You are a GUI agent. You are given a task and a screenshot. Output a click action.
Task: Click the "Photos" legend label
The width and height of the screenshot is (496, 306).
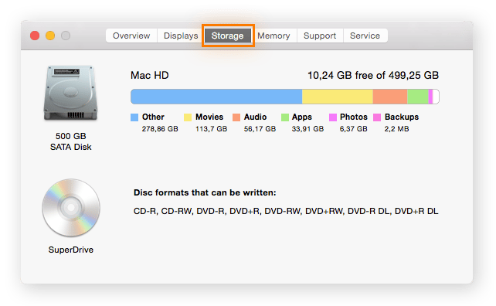click(x=354, y=117)
